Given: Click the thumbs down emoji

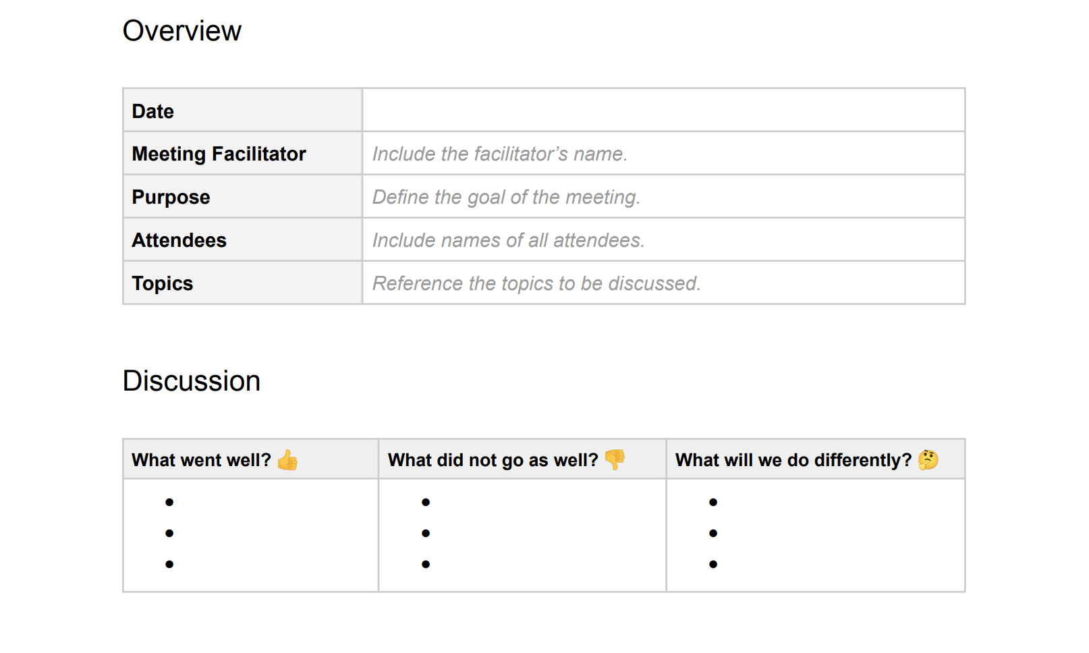Looking at the screenshot, I should (x=615, y=461).
